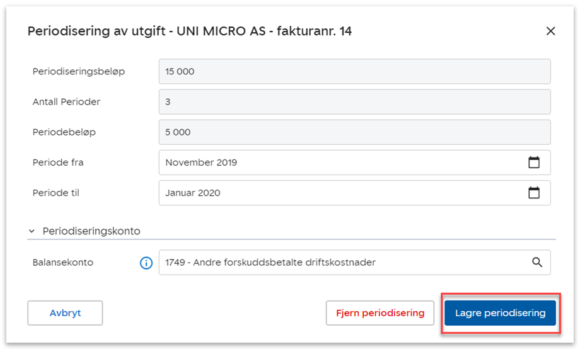Click the Periodiseringskonto section heading
Screen dimensions: 580x349
(91, 231)
